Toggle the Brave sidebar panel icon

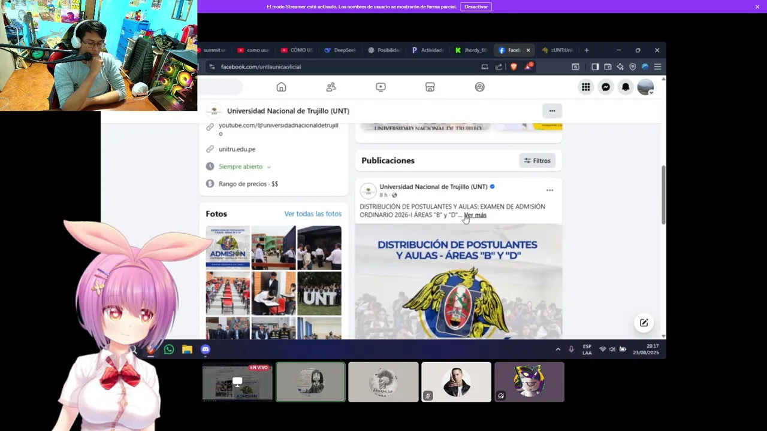[595, 66]
